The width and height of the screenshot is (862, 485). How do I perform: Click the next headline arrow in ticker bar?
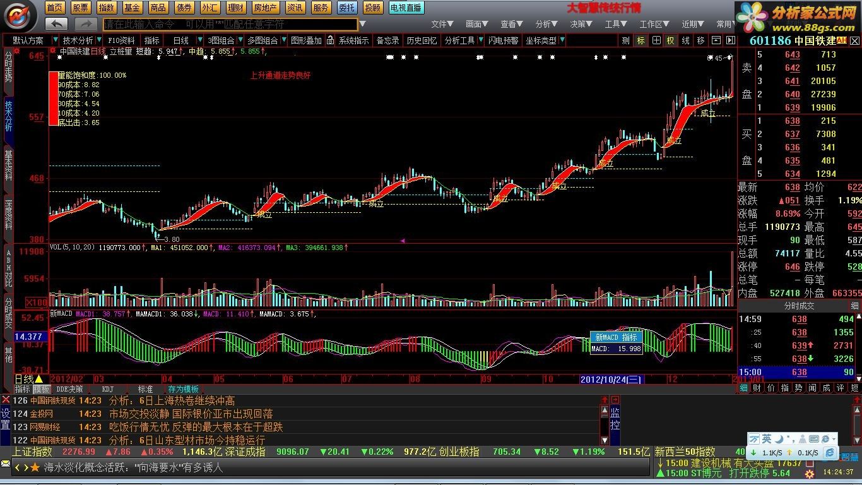coord(25,468)
